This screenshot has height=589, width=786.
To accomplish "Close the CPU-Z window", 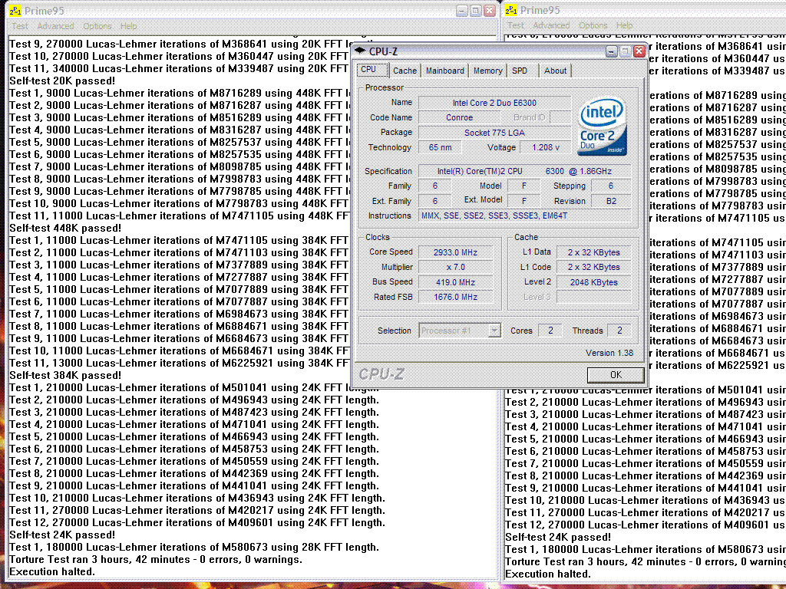I will 639,51.
